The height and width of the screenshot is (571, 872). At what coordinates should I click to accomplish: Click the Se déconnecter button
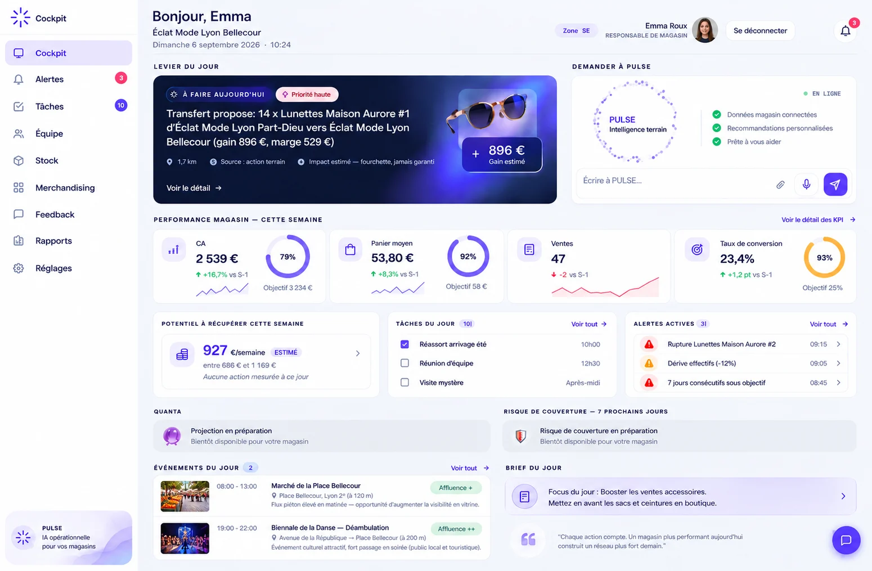(x=760, y=31)
